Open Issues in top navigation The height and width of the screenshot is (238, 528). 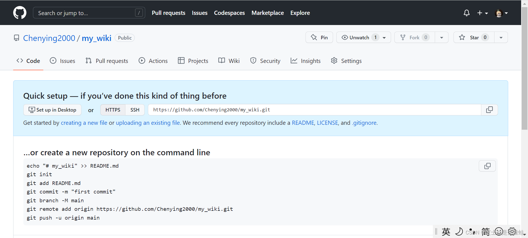200,13
